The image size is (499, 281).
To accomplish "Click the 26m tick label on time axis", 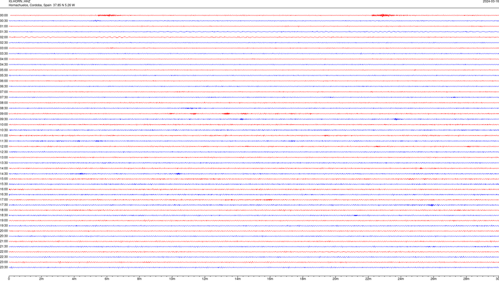I will click(434, 279).
